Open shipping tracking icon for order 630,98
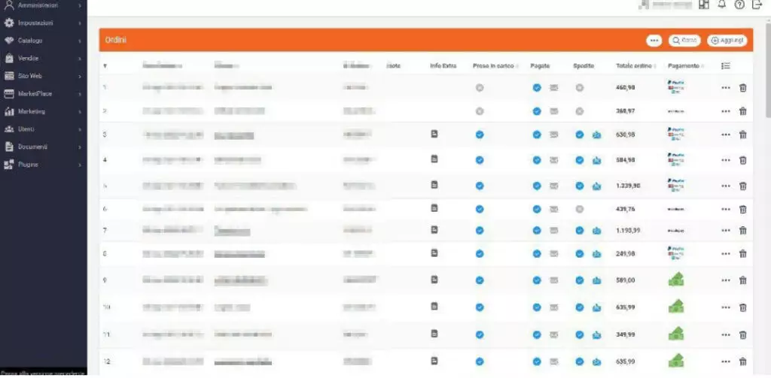 coord(596,135)
